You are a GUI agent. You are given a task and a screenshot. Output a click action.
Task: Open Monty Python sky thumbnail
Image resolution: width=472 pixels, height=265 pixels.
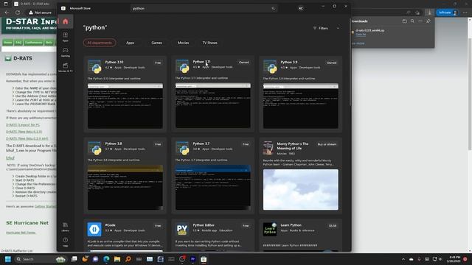click(x=301, y=190)
